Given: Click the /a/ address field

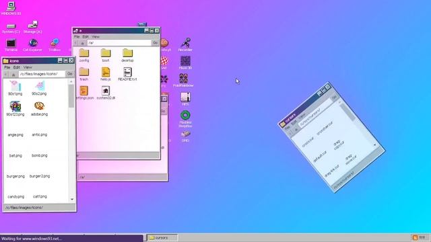Looking at the screenshot, I should (x=119, y=43).
